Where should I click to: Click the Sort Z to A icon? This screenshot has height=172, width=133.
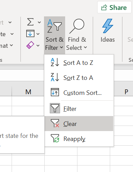click(55, 77)
